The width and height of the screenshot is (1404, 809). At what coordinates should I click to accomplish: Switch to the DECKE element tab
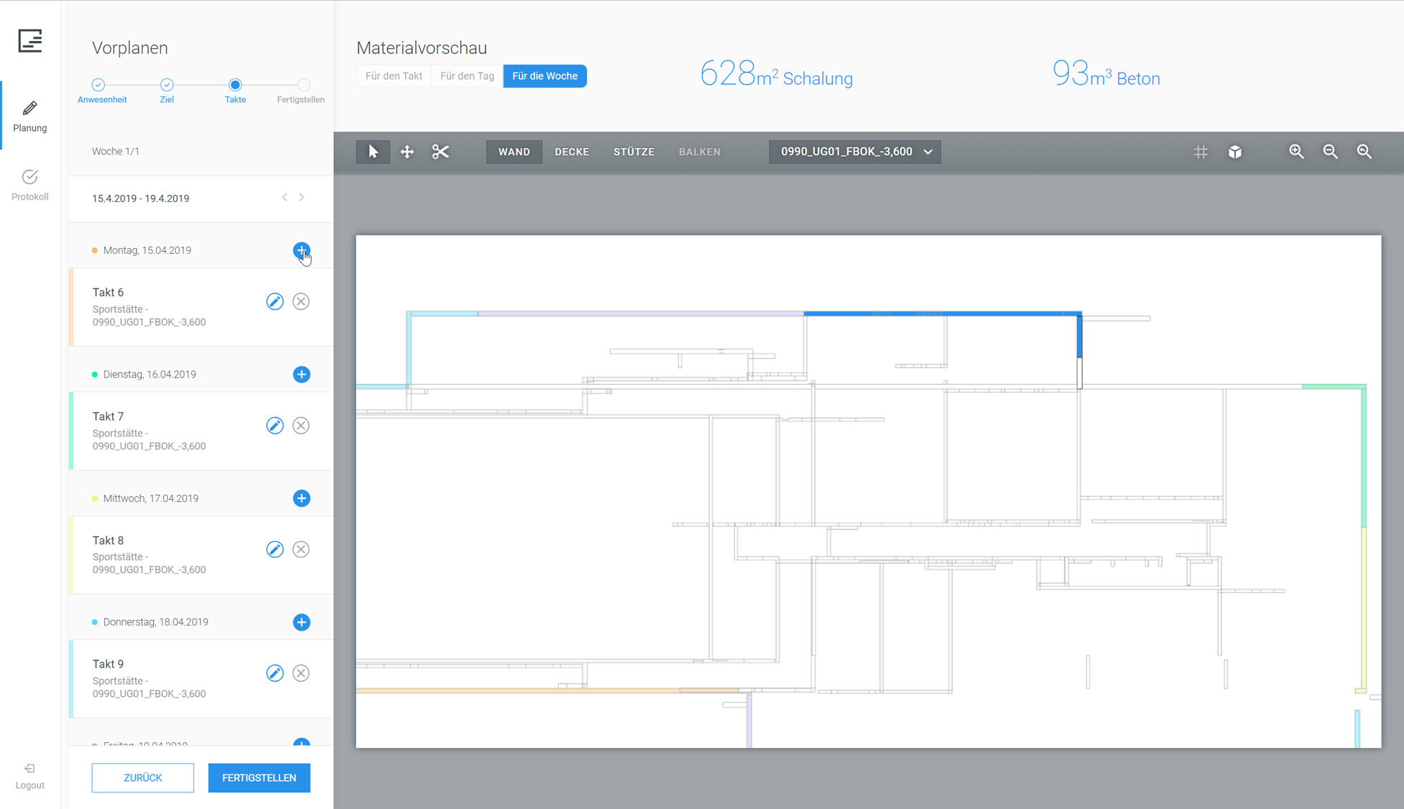click(x=572, y=152)
